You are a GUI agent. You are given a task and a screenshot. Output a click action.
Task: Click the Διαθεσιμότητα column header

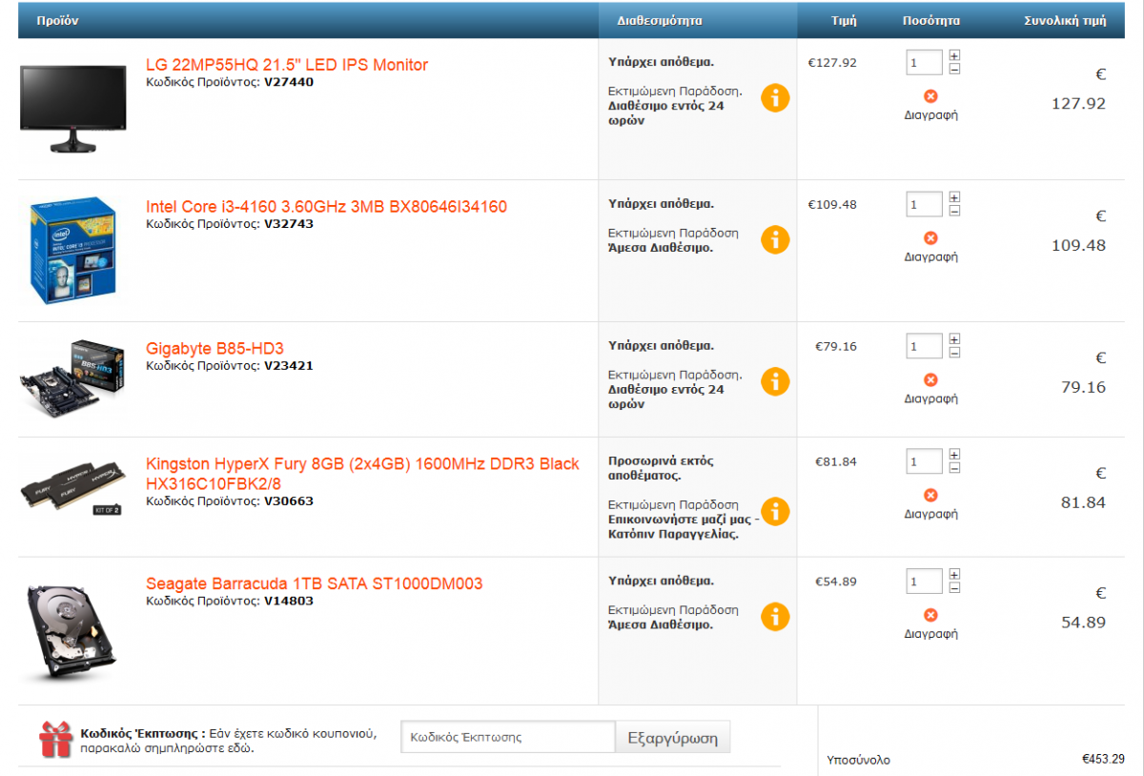660,19
